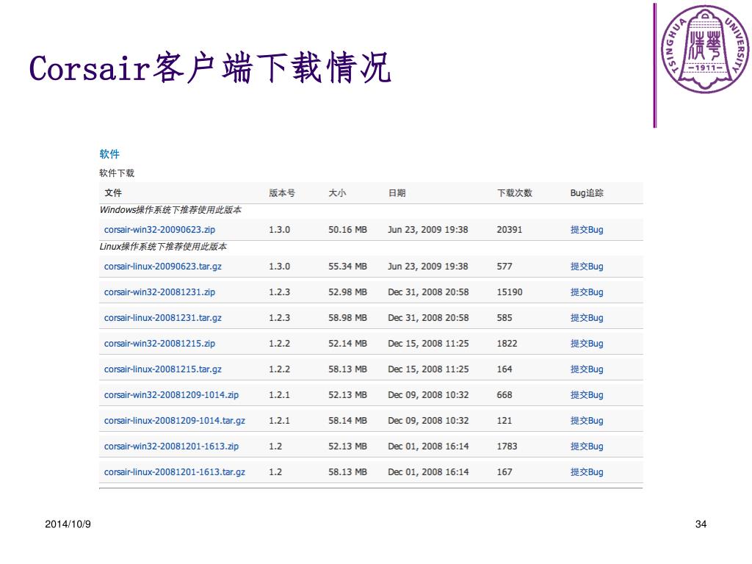Click the slide page number 34

(x=701, y=524)
